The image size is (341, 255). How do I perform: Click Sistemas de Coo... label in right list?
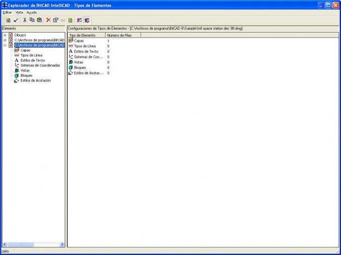pos(89,57)
